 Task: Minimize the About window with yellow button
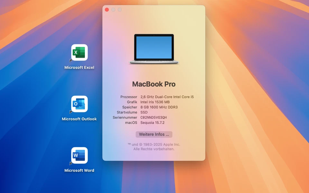point(113,10)
